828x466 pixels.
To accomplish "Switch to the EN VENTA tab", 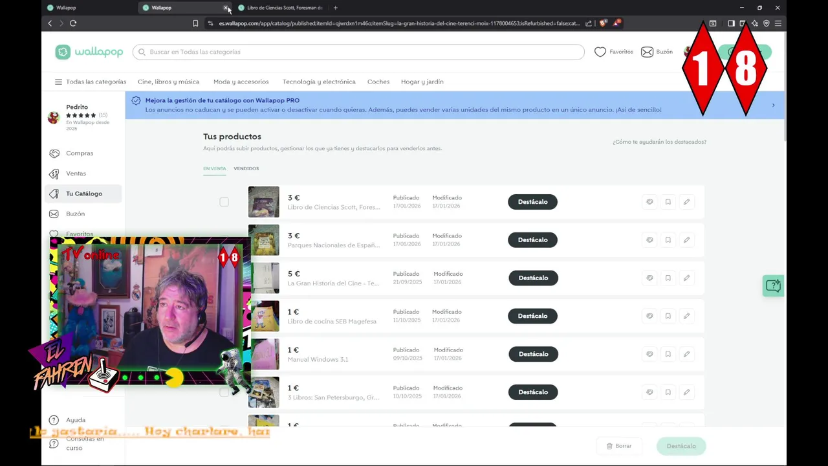I will pyautogui.click(x=215, y=168).
